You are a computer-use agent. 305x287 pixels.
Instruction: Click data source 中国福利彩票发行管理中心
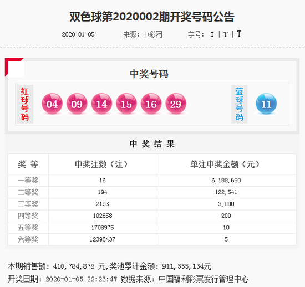204,279
